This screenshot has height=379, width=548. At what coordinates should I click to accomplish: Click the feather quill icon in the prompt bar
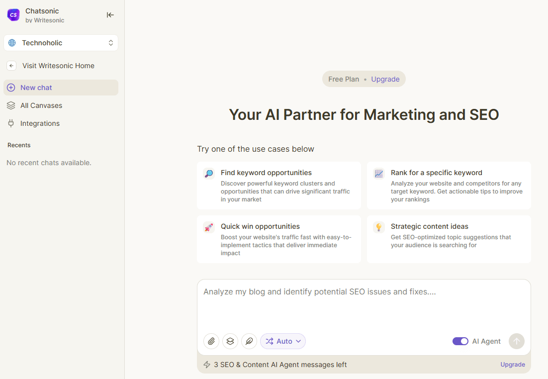coord(249,341)
